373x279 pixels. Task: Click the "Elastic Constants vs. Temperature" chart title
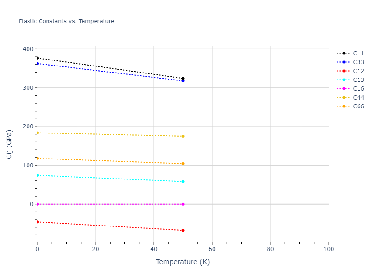coord(66,21)
